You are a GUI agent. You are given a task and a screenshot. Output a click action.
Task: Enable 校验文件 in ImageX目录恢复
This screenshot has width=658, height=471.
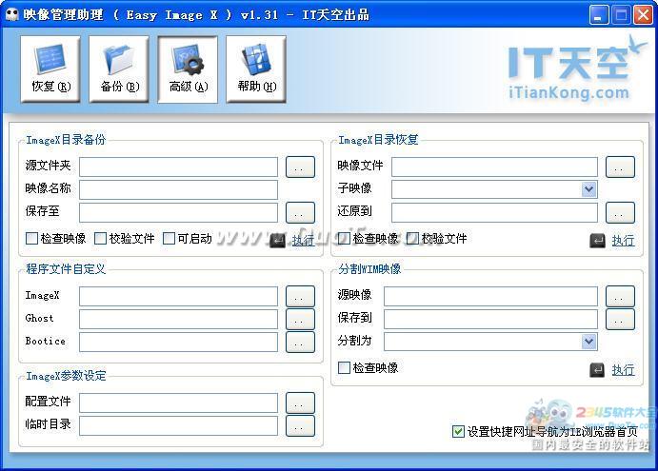tap(413, 239)
